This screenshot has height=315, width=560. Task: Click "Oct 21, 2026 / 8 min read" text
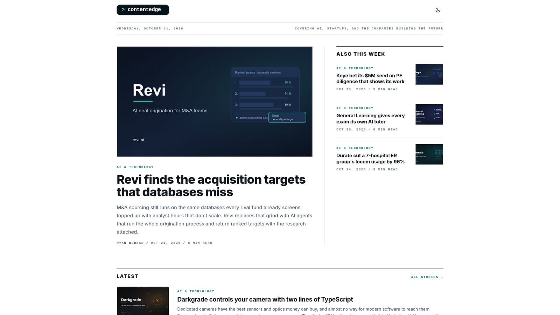point(182,243)
